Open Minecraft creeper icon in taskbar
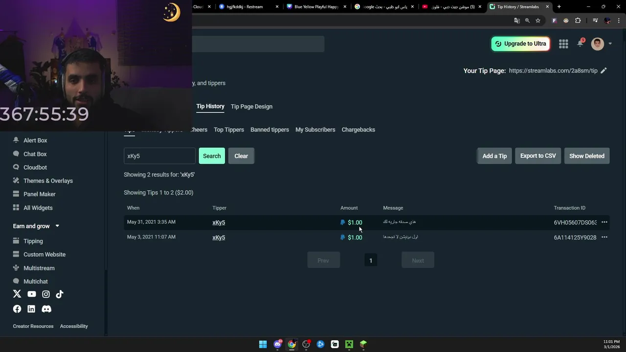The width and height of the screenshot is (626, 352). click(x=349, y=344)
